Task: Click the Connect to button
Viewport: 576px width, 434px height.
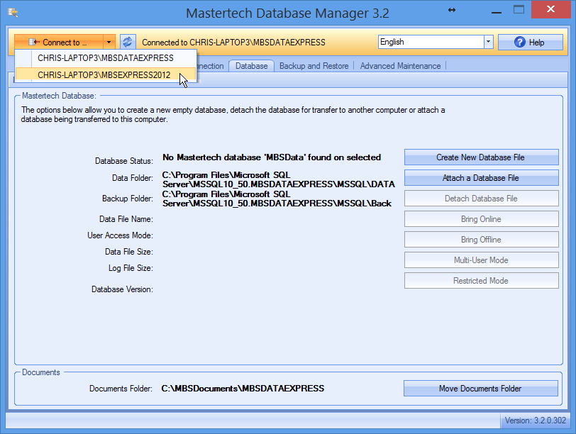Action: point(59,43)
